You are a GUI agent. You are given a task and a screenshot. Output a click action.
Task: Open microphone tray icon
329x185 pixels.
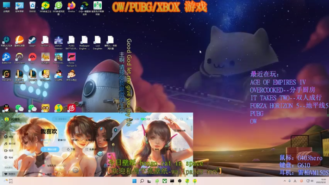click(290, 181)
